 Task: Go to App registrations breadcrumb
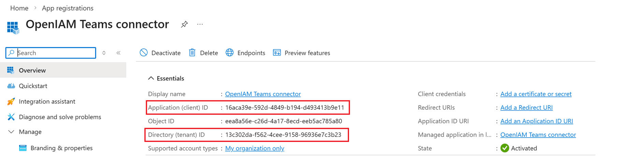pos(68,8)
